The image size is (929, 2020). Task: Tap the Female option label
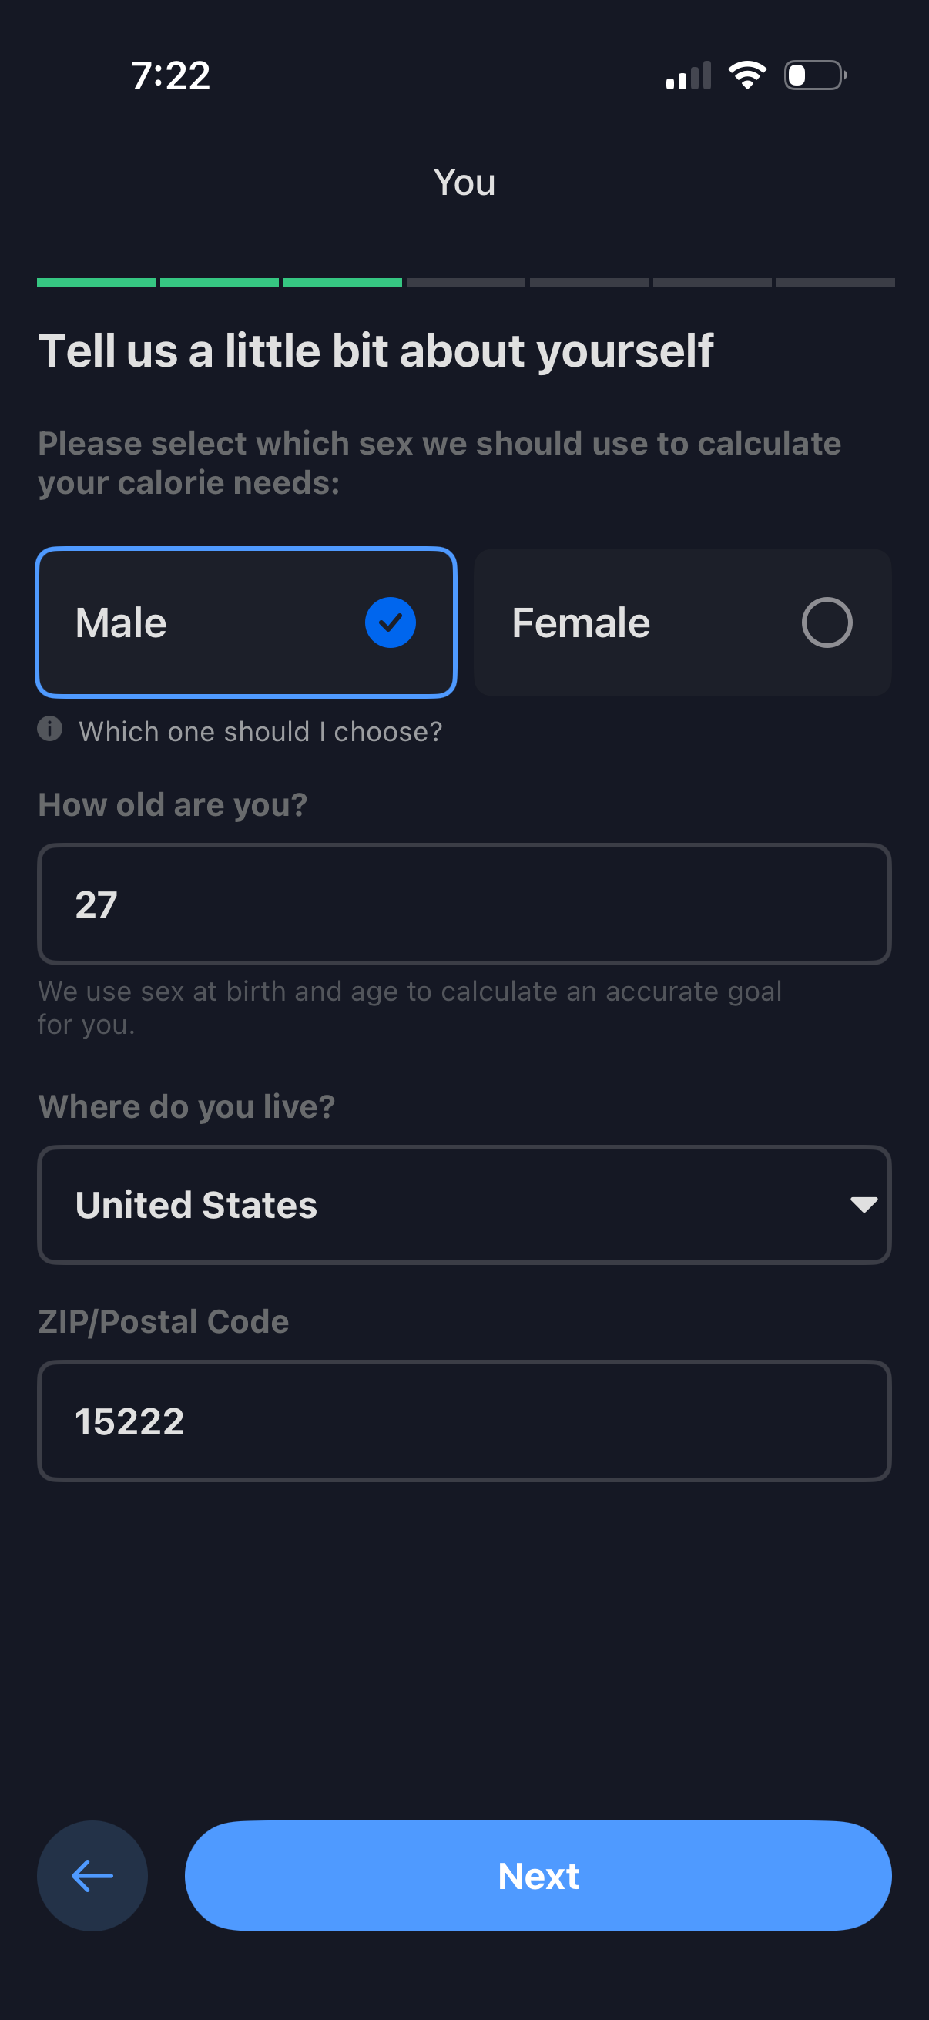point(581,622)
